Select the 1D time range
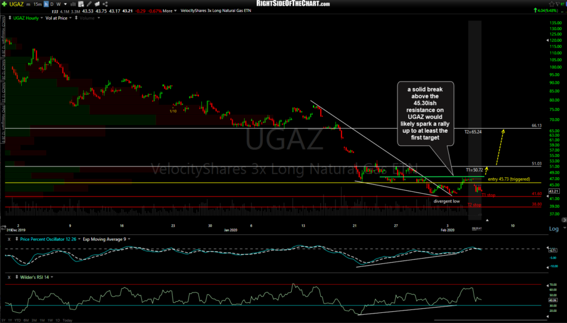 click(x=57, y=321)
